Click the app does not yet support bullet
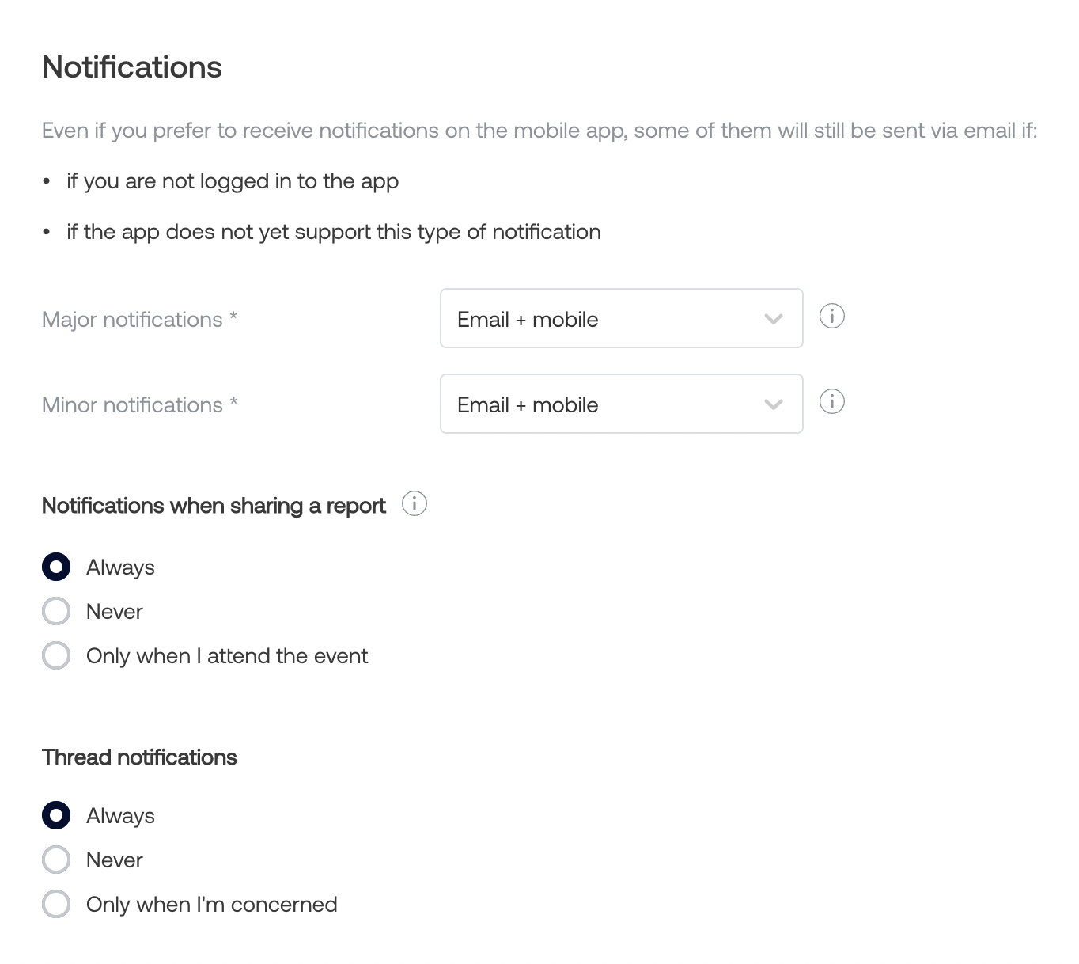The height and width of the screenshot is (964, 1079). point(333,232)
